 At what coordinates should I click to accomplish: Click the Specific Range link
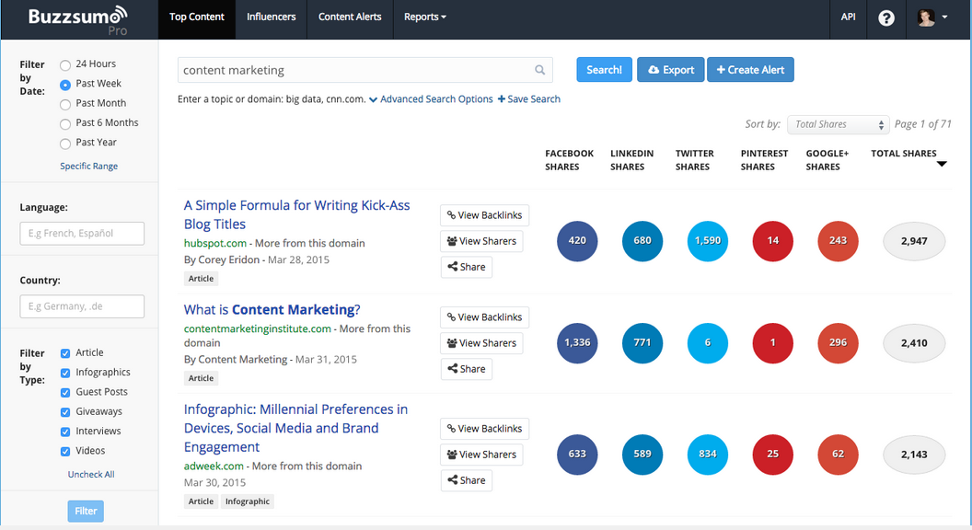tap(88, 167)
